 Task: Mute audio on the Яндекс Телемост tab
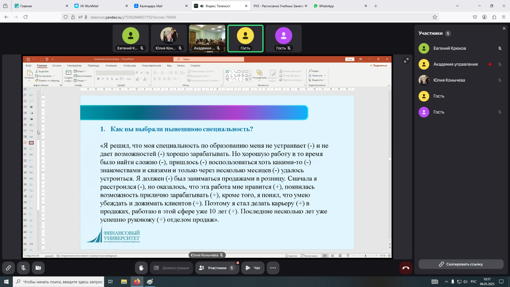tap(202, 6)
